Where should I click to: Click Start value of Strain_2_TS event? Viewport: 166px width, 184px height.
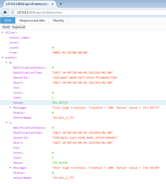82,83
